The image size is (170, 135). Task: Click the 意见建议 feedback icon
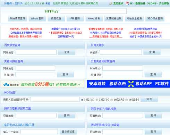(x=110, y=3)
